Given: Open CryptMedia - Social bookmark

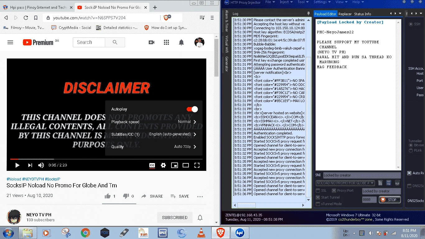Looking at the screenshot, I should click(x=71, y=28).
